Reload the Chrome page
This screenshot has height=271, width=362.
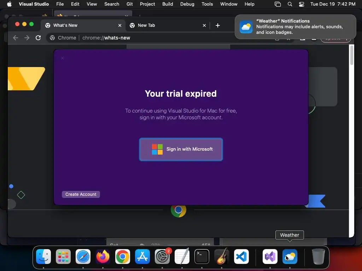[x=38, y=38]
